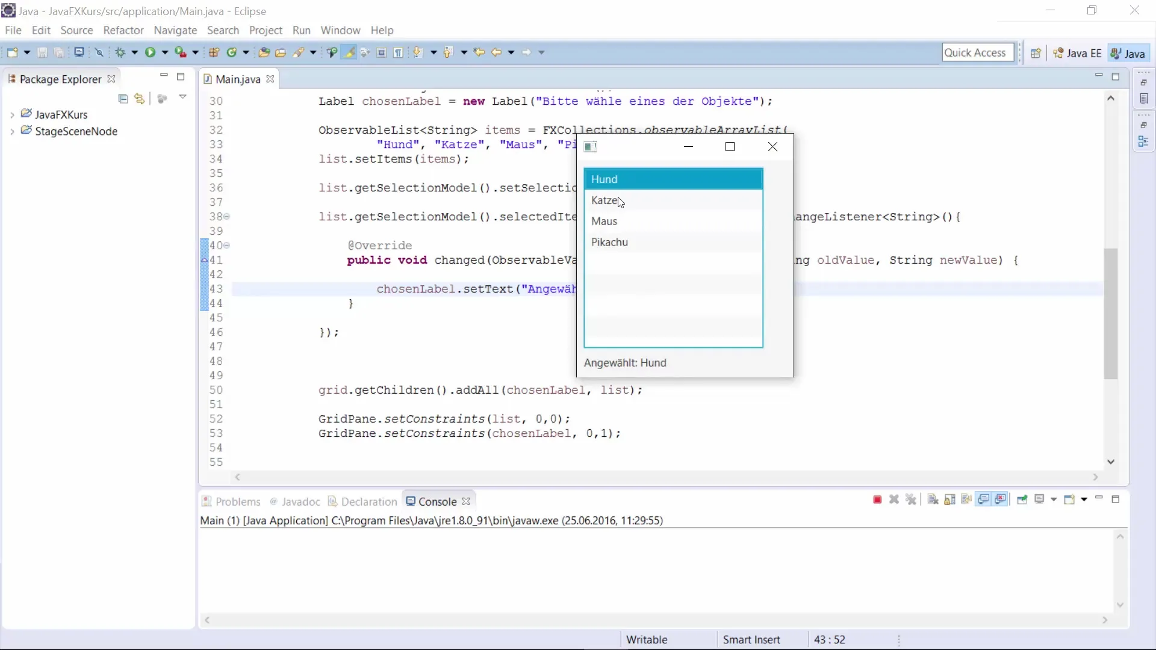Open the Back navigation history dropdown
The image size is (1156, 650).
point(511,52)
